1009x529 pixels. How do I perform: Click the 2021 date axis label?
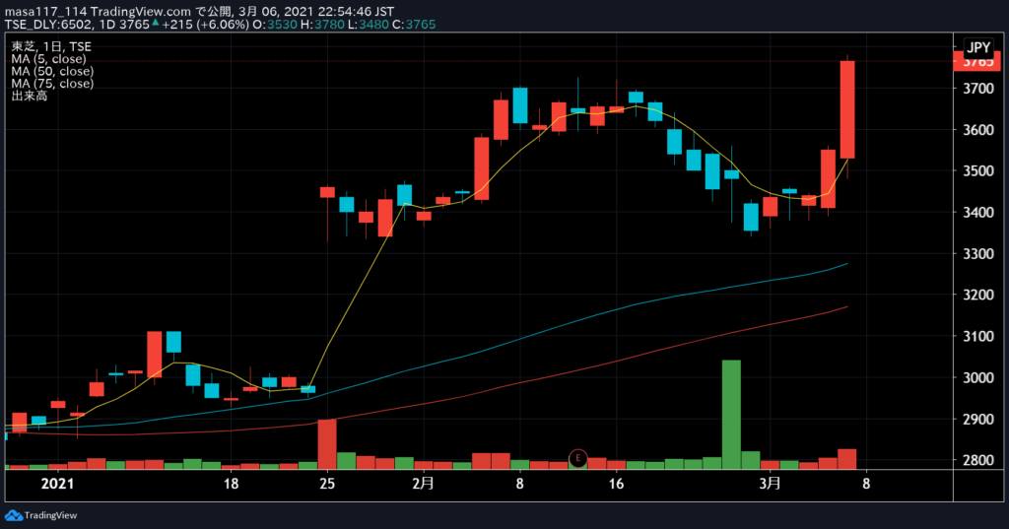click(x=57, y=484)
